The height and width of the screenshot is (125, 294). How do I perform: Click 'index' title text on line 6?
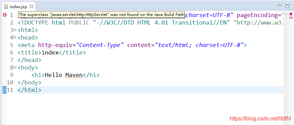[x=50, y=52]
